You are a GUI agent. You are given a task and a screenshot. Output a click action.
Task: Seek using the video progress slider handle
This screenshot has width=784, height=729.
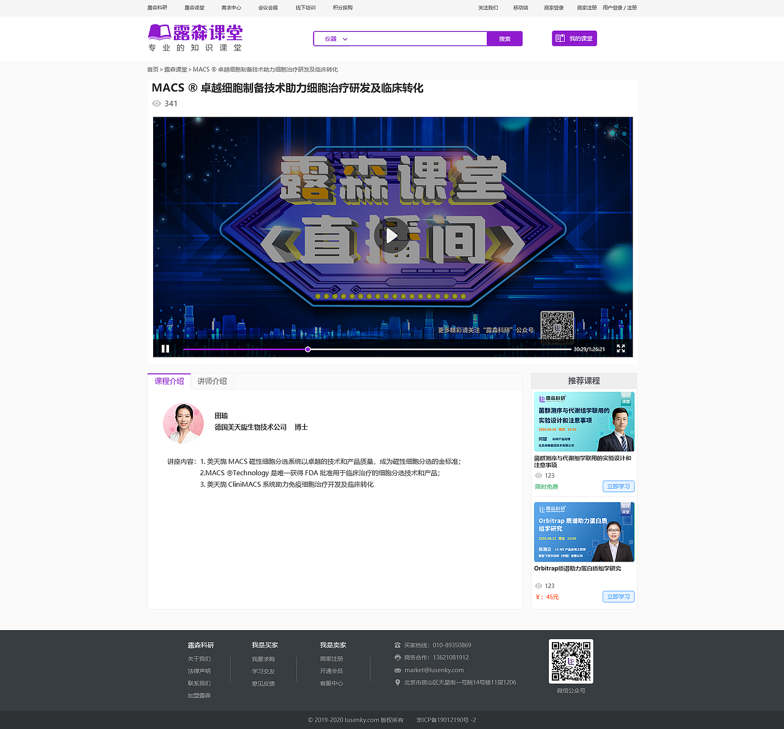click(x=308, y=349)
